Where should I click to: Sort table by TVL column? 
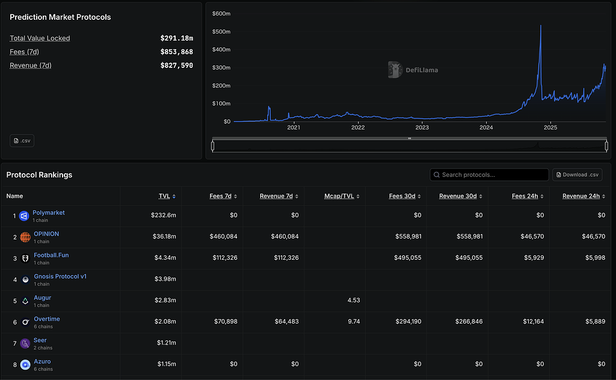click(167, 196)
